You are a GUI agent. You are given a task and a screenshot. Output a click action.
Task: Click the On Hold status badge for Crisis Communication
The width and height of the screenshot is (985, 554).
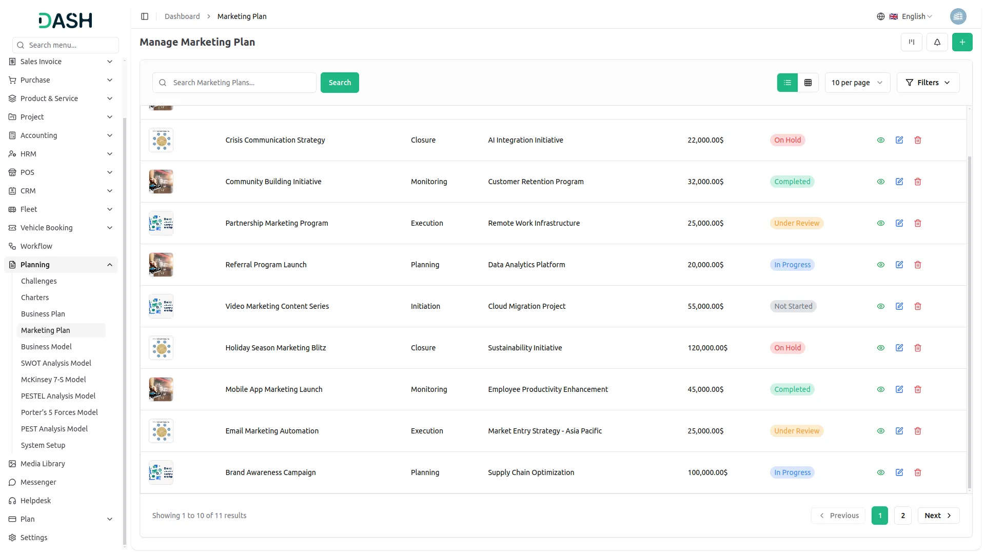(x=787, y=140)
